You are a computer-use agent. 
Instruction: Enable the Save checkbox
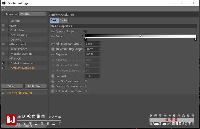[x=3, y=25]
